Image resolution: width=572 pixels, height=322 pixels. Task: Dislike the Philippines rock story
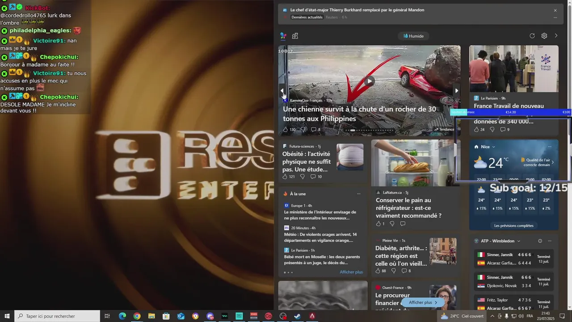pos(303,129)
